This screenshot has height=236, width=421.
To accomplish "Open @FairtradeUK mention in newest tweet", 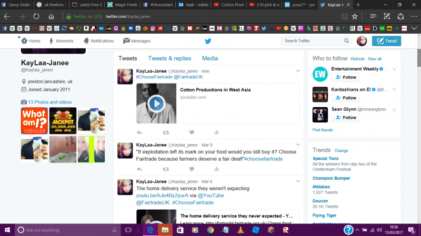I will 188,77.
